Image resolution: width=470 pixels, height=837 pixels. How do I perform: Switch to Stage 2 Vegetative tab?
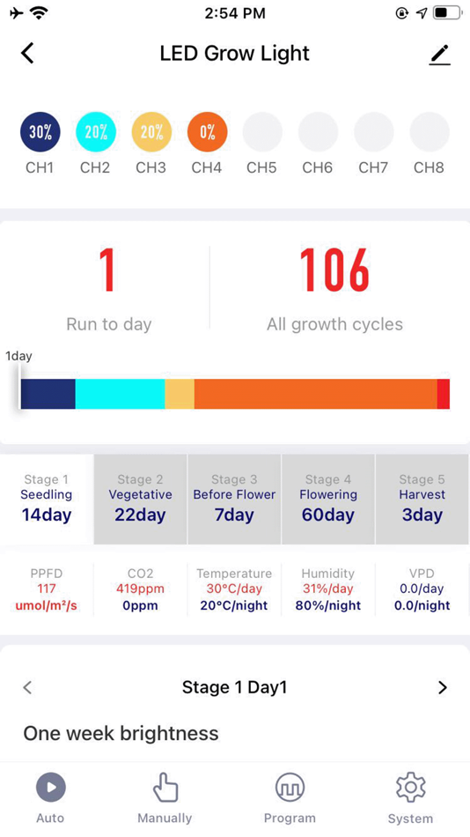(140, 499)
